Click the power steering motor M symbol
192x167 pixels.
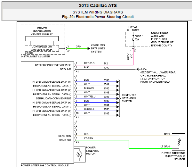point(79,154)
